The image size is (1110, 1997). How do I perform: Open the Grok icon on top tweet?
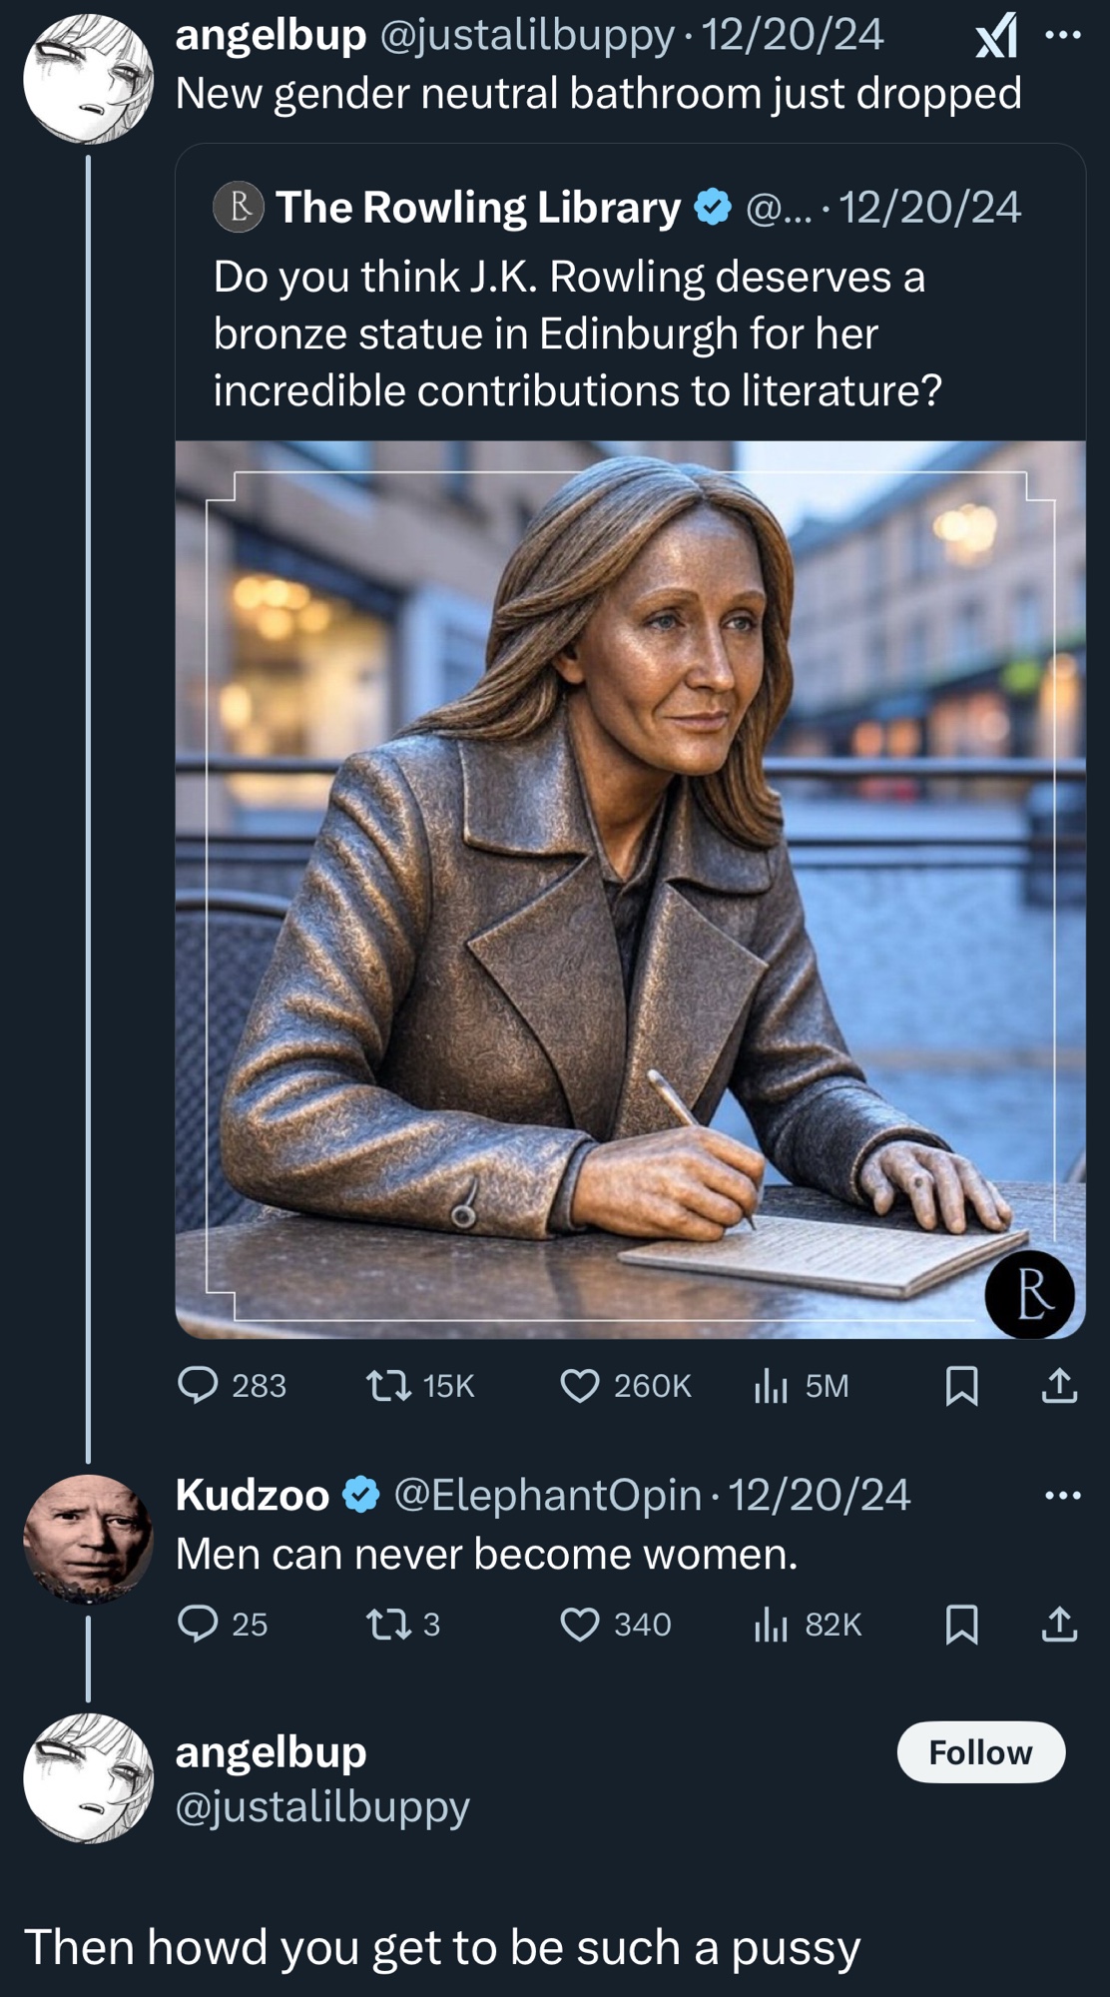(x=996, y=37)
